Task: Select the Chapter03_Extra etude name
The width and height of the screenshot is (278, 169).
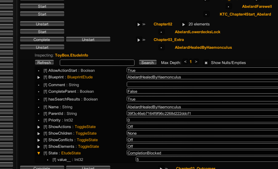Action: (x=169, y=40)
